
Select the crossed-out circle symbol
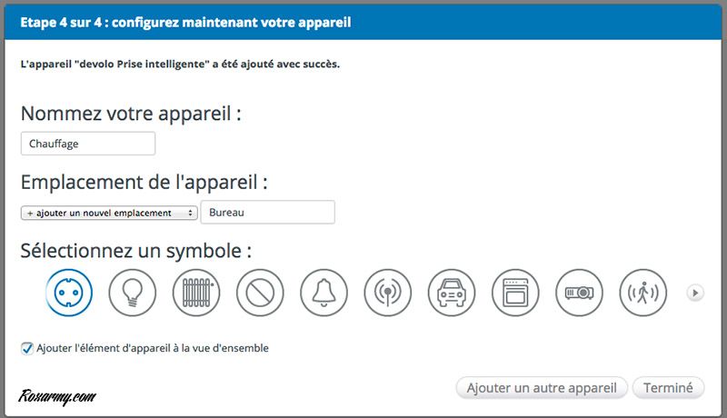click(x=260, y=293)
